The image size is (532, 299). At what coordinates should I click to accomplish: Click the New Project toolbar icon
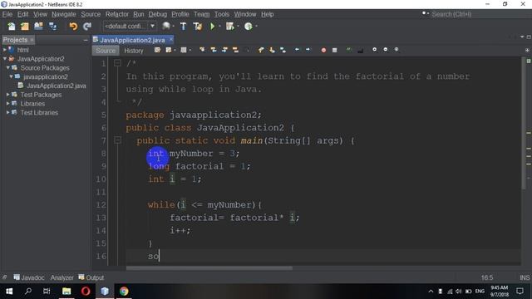tap(25, 27)
